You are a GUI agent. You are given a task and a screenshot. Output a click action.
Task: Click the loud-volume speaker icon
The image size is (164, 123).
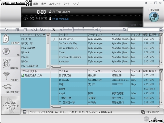coord(98,30)
